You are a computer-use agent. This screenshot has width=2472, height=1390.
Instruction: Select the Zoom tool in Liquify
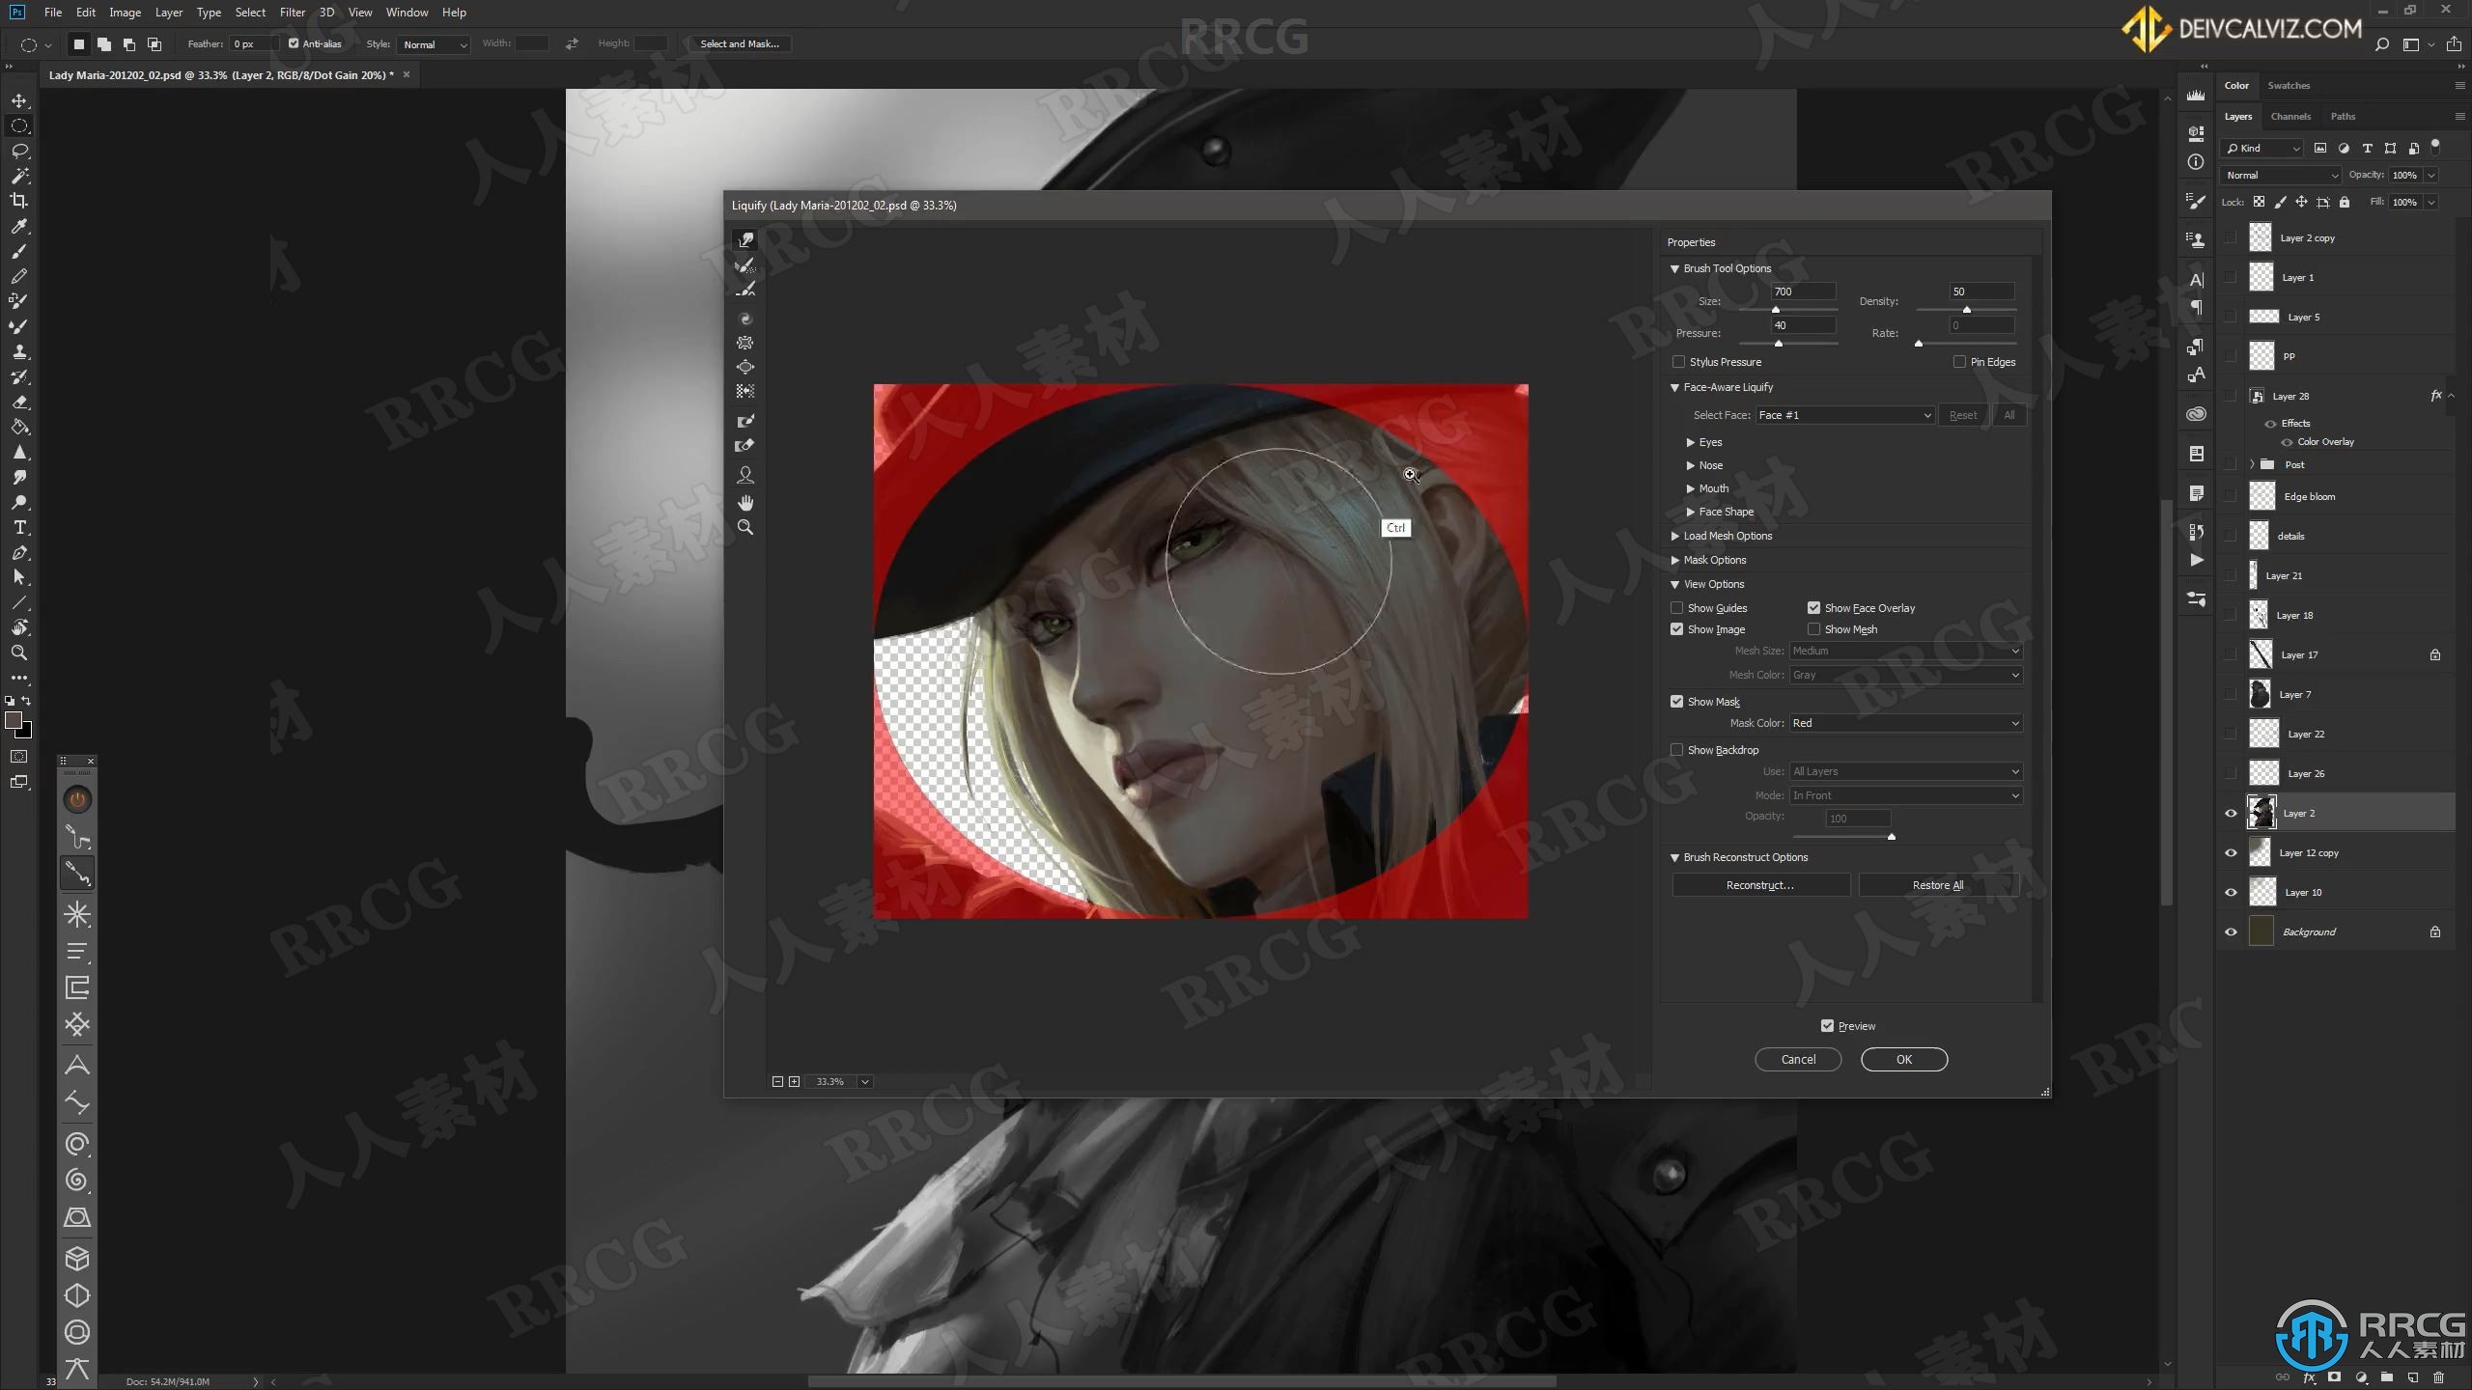745,528
